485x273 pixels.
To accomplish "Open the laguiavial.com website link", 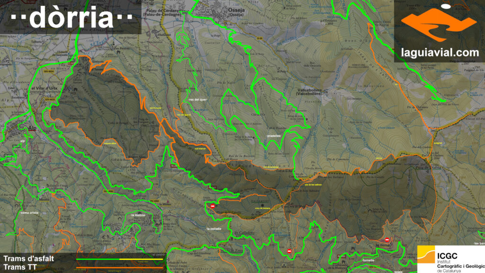I will 440,52.
